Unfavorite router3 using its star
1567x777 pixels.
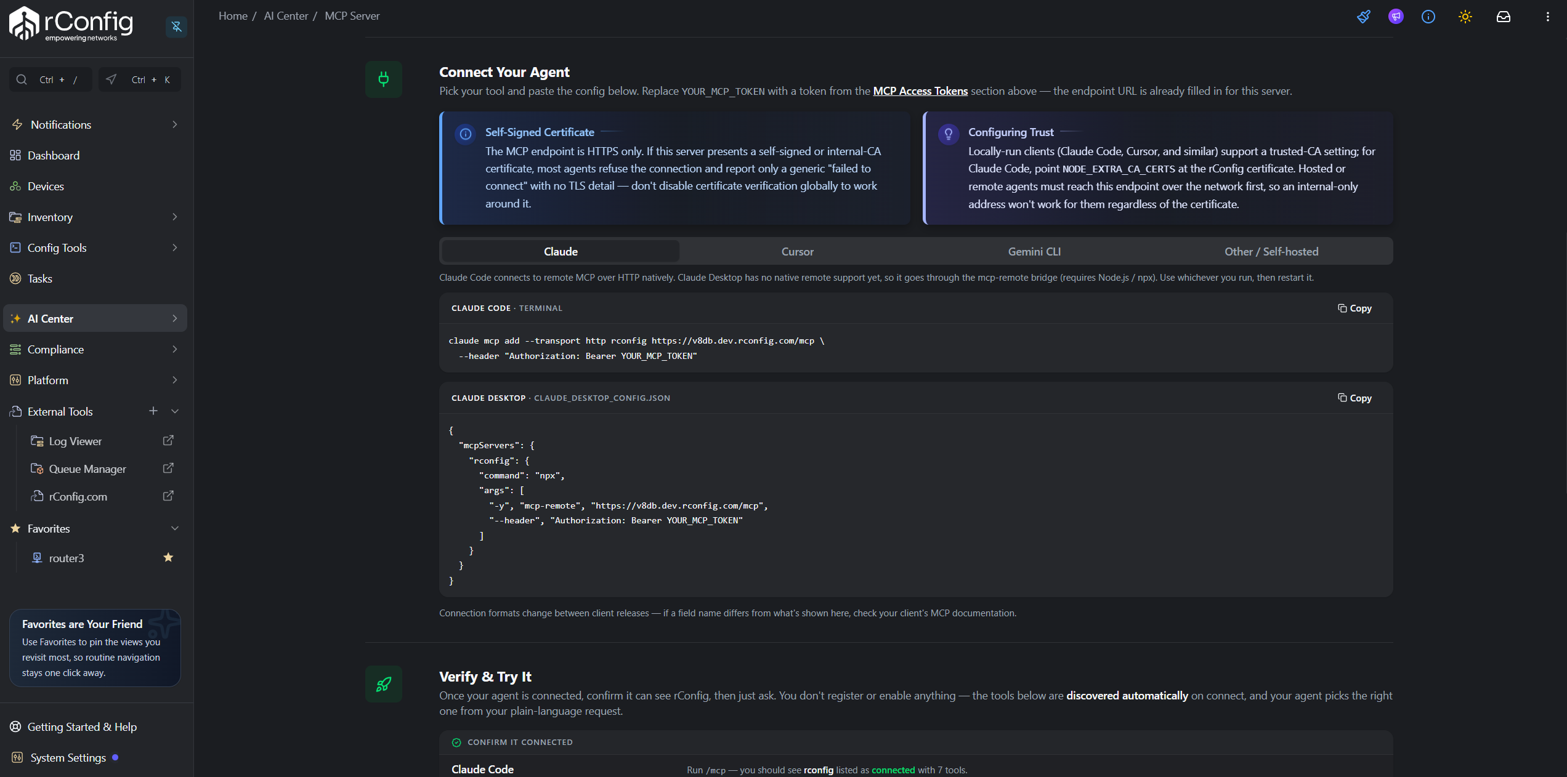(x=168, y=557)
